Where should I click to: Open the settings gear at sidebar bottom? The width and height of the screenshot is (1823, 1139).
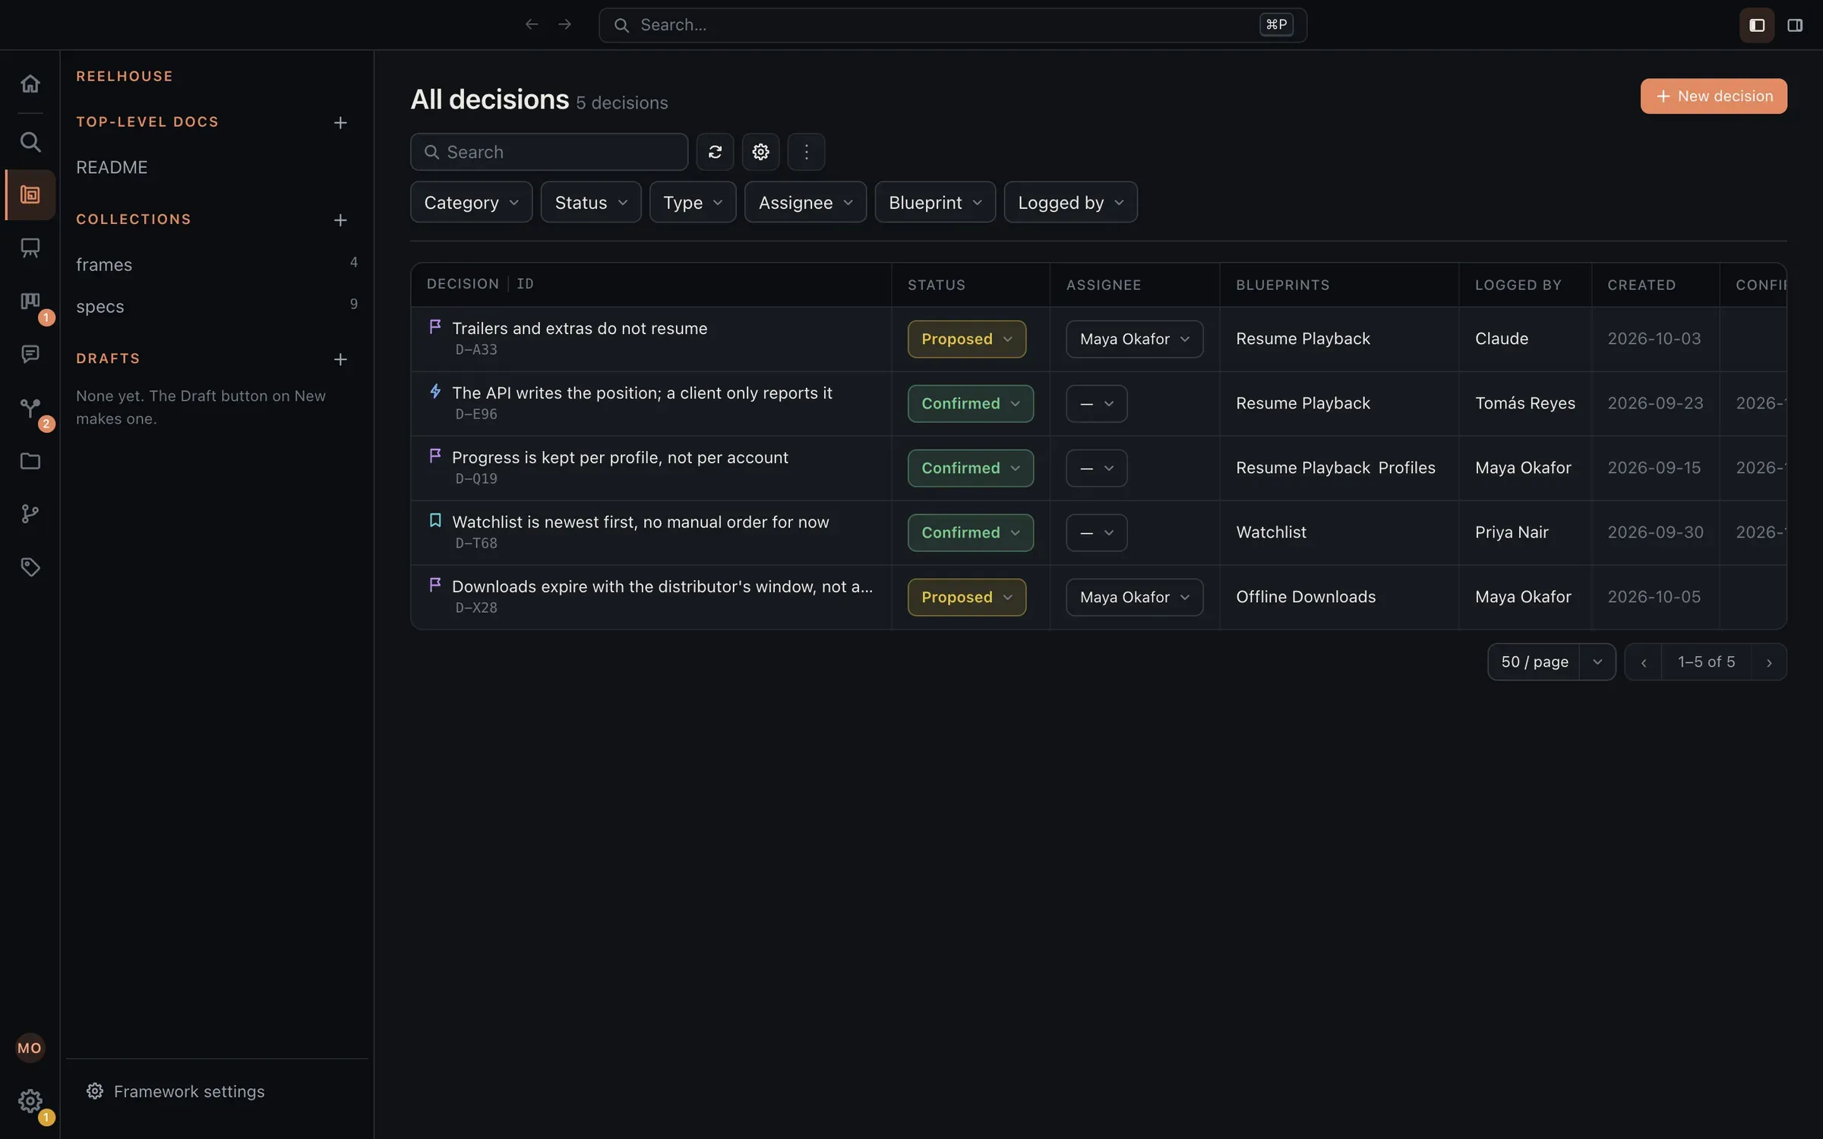point(30,1101)
